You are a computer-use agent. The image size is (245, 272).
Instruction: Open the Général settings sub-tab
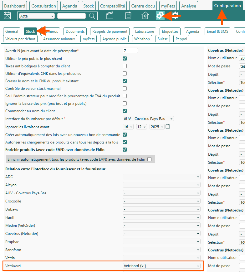12,32
